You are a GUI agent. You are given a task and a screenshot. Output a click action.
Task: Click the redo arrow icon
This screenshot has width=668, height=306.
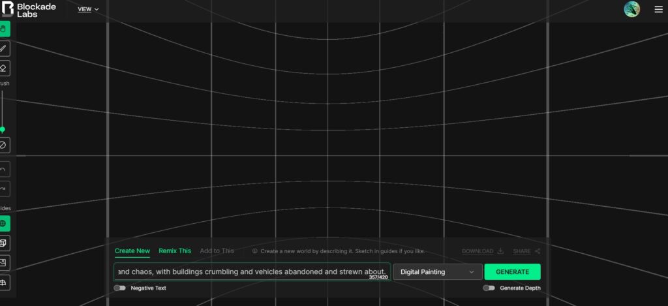pyautogui.click(x=4, y=189)
